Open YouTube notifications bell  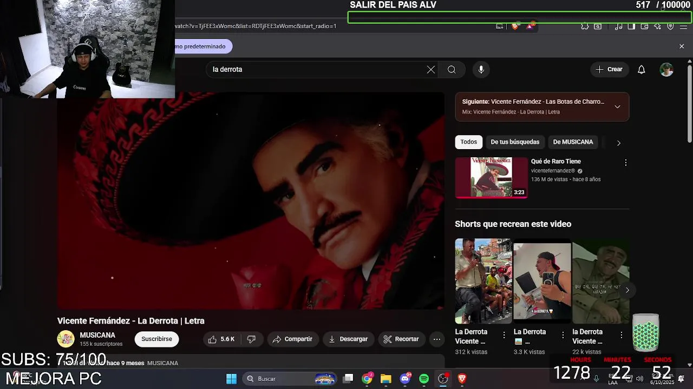(x=641, y=70)
